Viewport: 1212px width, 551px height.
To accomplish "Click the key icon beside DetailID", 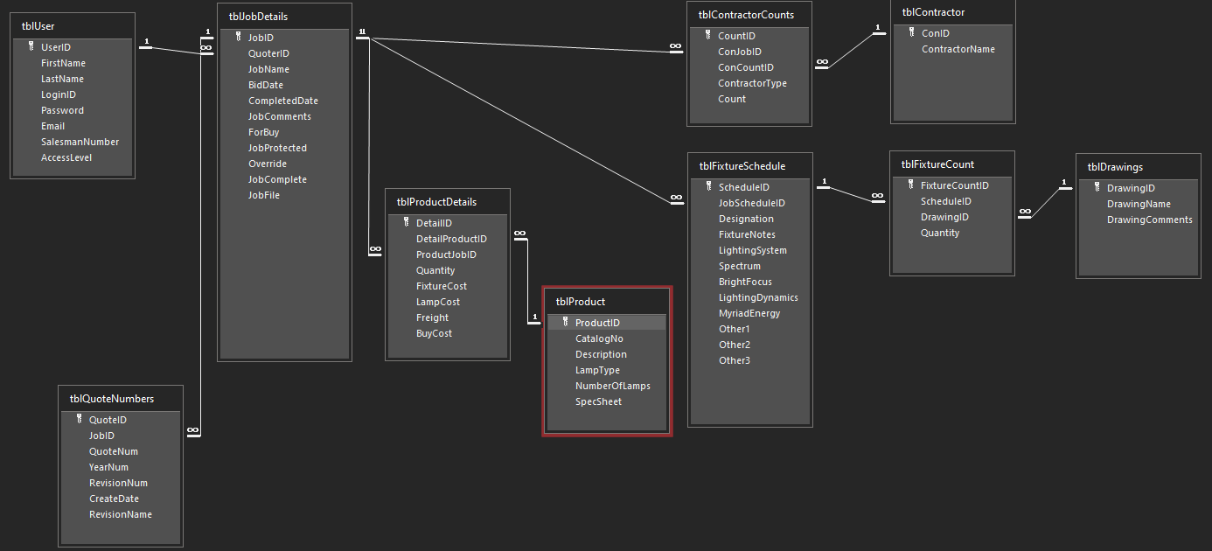I will coord(406,223).
